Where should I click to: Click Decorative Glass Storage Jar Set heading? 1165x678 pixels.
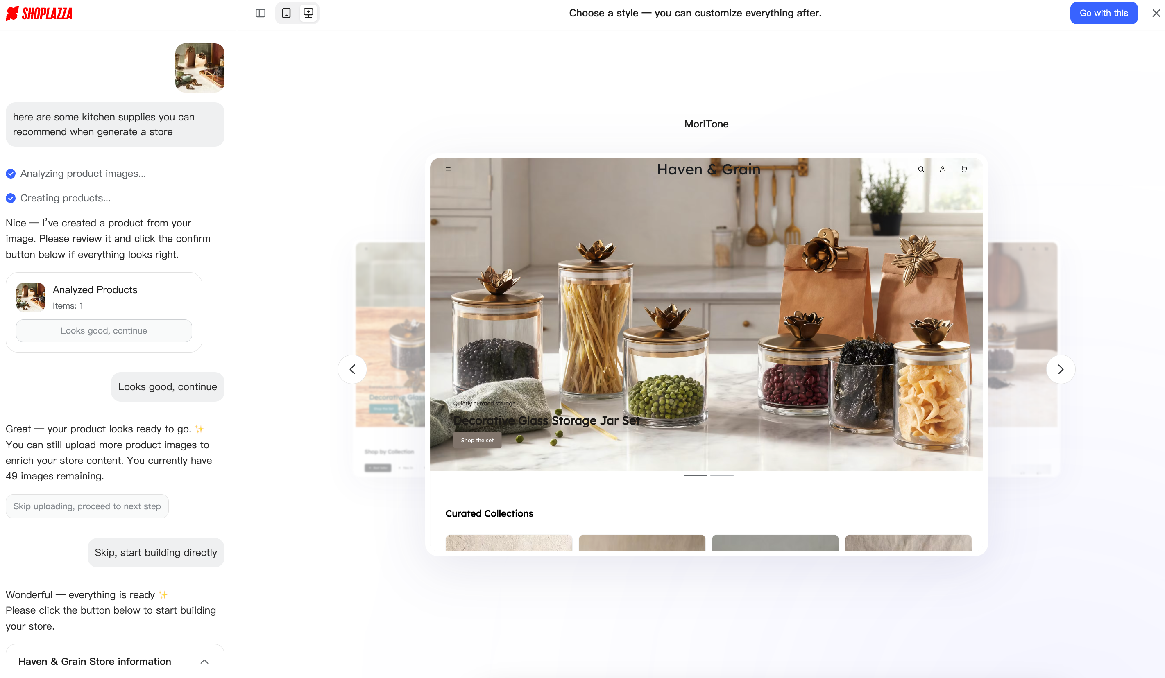[546, 420]
